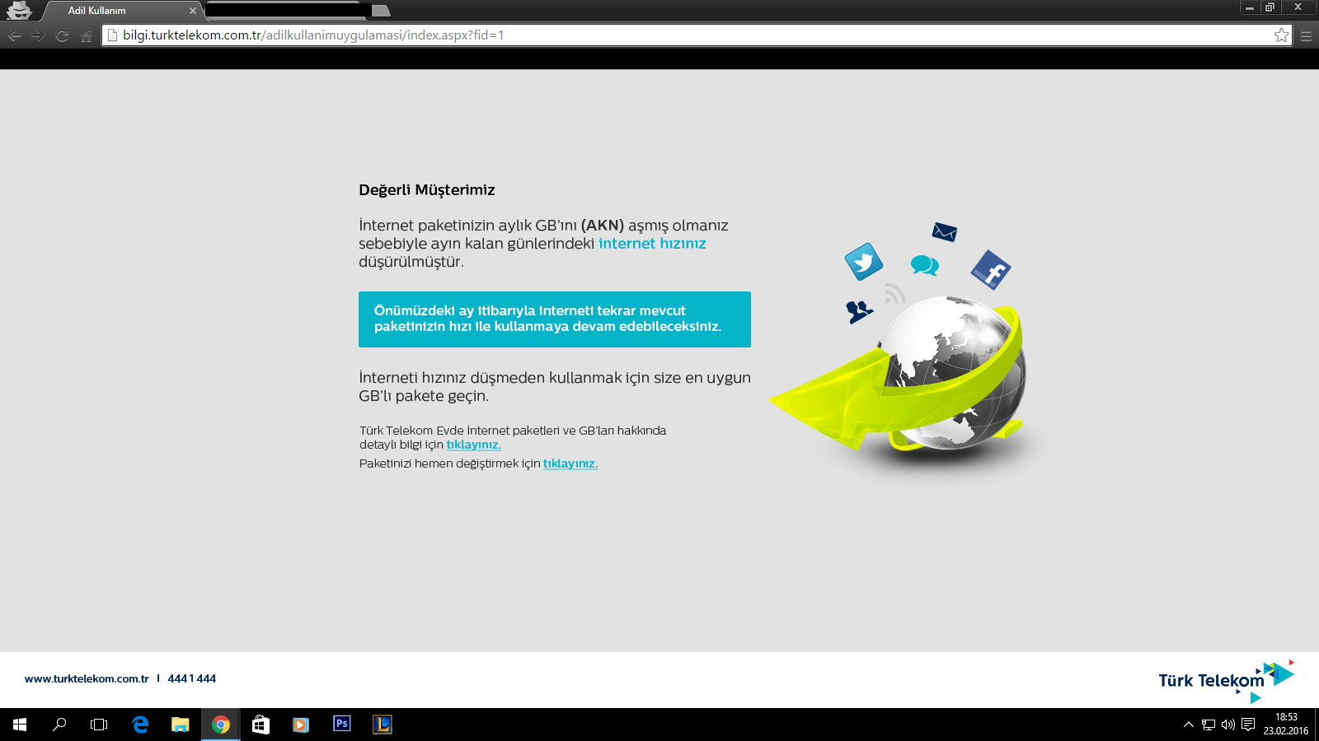Open 'tıklayınız' link to change package
The width and height of the screenshot is (1319, 741).
point(570,464)
